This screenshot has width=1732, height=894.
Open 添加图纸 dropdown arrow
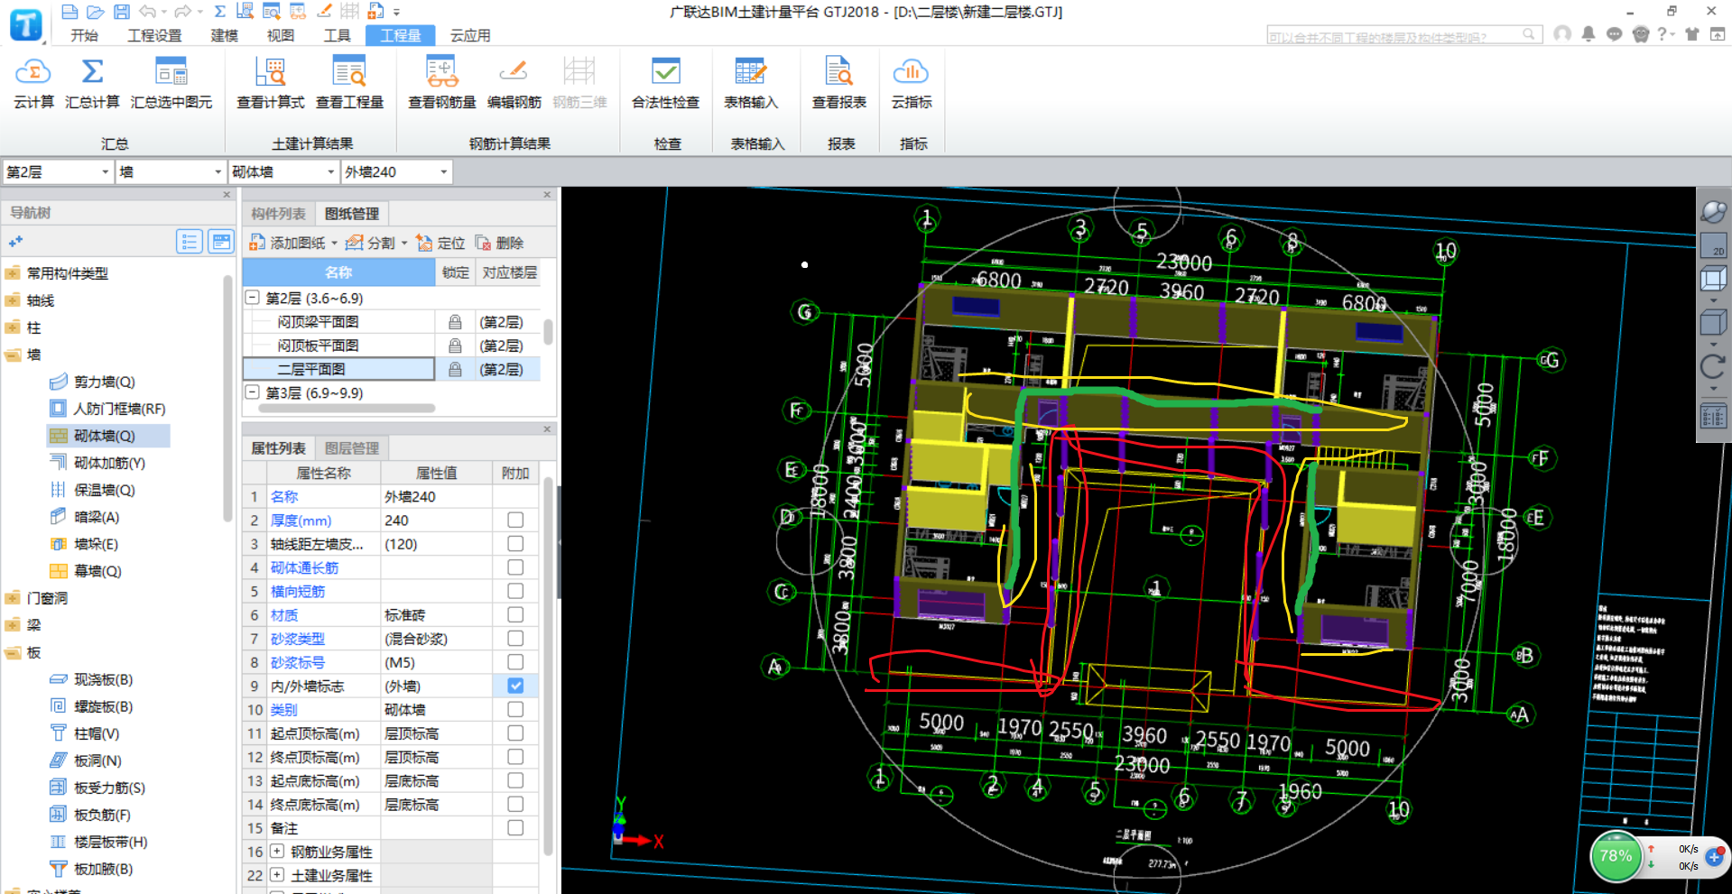tap(334, 244)
